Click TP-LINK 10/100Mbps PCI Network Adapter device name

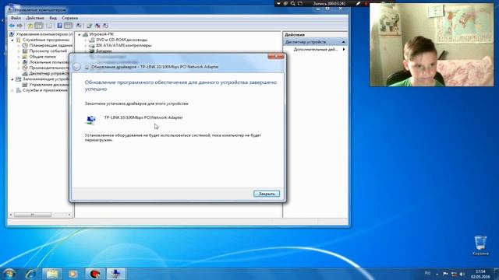coord(143,117)
